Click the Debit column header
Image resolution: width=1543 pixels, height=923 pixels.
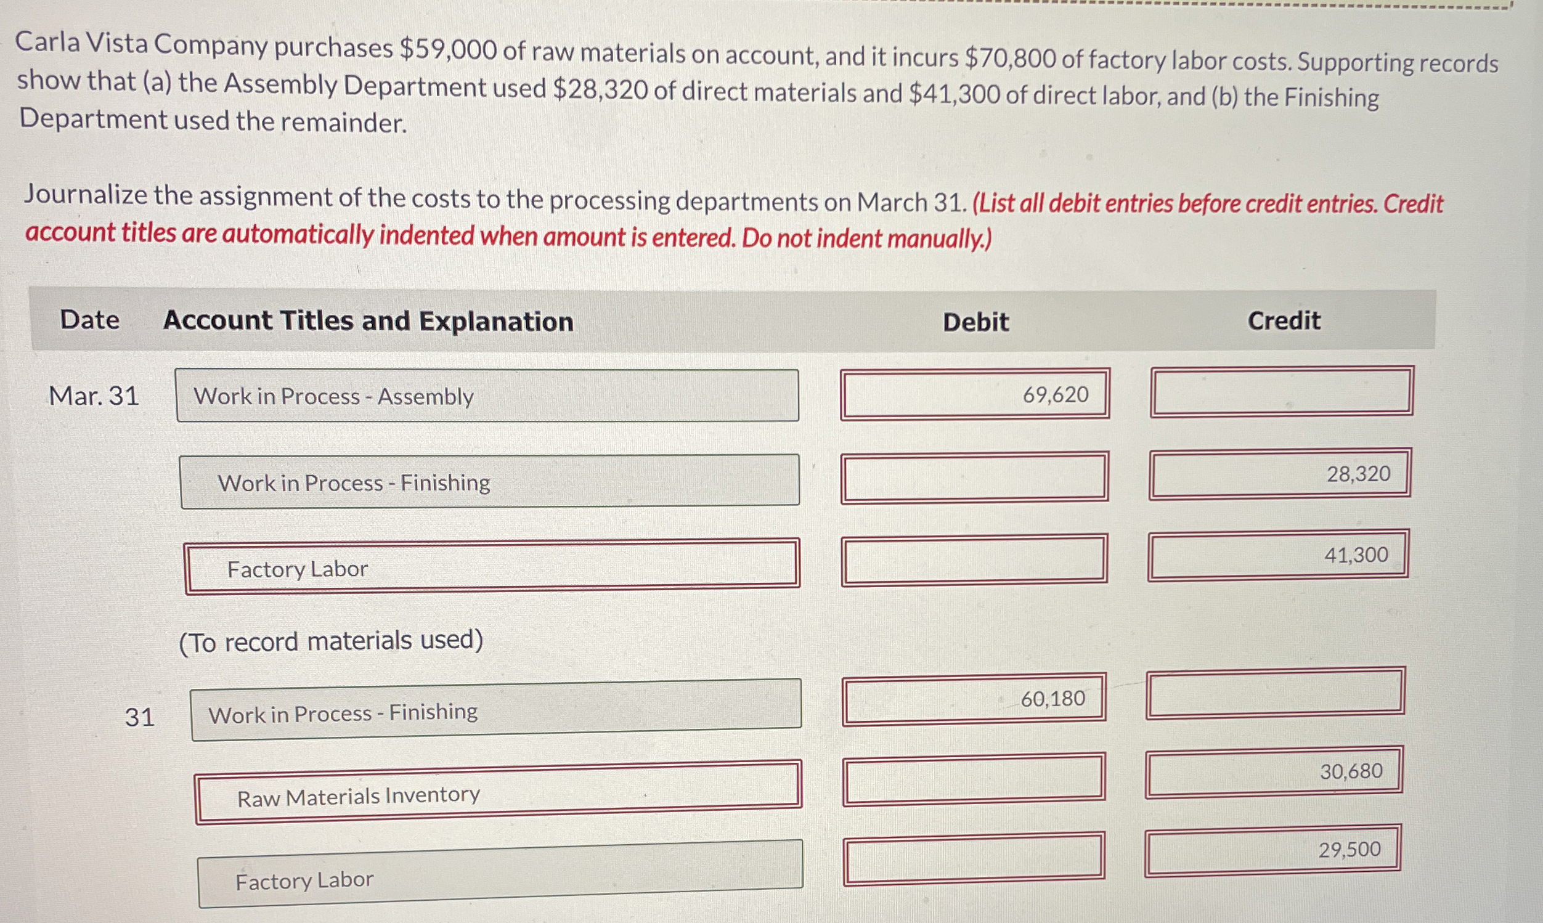[x=975, y=322]
